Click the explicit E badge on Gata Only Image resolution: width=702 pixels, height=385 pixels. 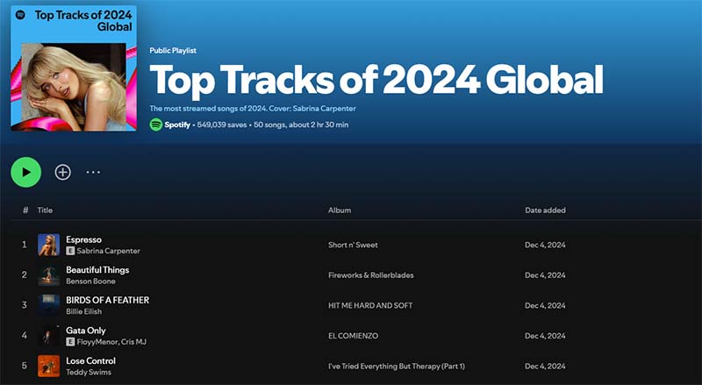pyautogui.click(x=70, y=341)
